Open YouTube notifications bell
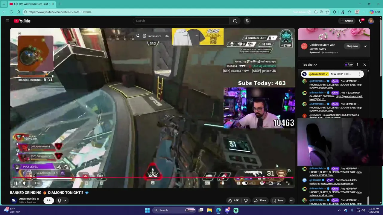Image resolution: width=383 pixels, height=215 pixels. click(x=361, y=21)
